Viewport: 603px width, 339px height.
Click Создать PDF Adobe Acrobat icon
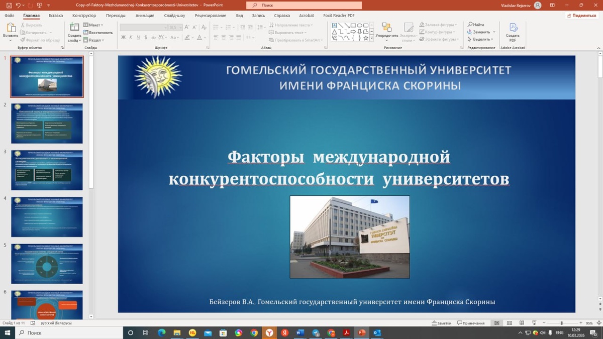point(513,32)
